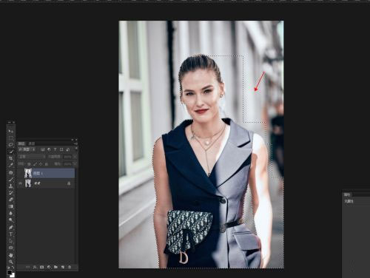This screenshot has height=278, width=370.
Task: Open the Fill slider dropdown arrow
Action: [75, 164]
